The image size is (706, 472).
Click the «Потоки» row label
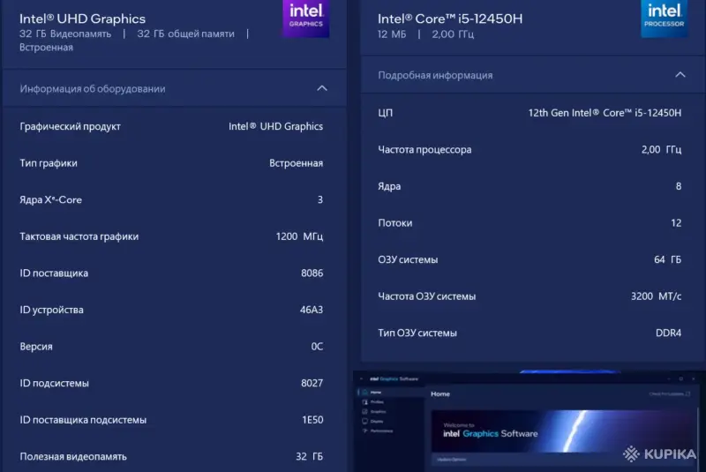point(394,223)
